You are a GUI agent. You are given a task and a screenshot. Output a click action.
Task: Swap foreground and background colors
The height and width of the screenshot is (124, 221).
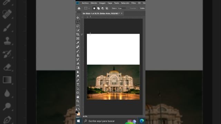click(79, 109)
